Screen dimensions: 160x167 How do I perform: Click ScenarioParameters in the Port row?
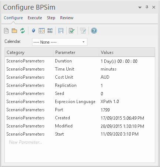25,110
